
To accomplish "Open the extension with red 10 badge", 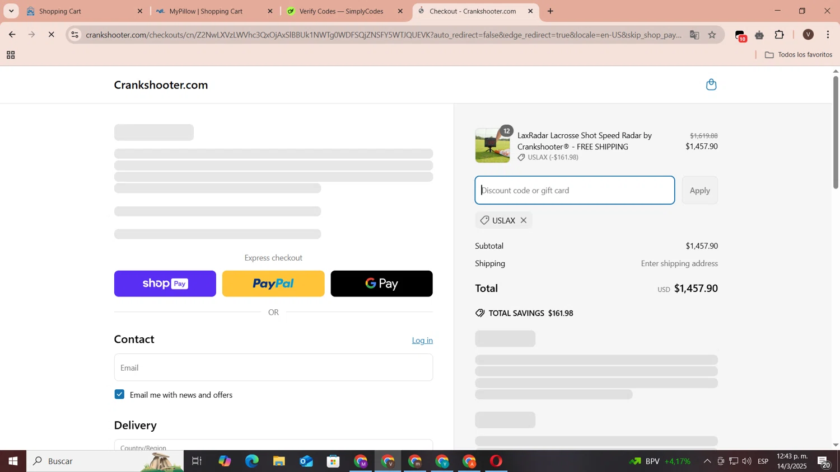I will (x=740, y=36).
